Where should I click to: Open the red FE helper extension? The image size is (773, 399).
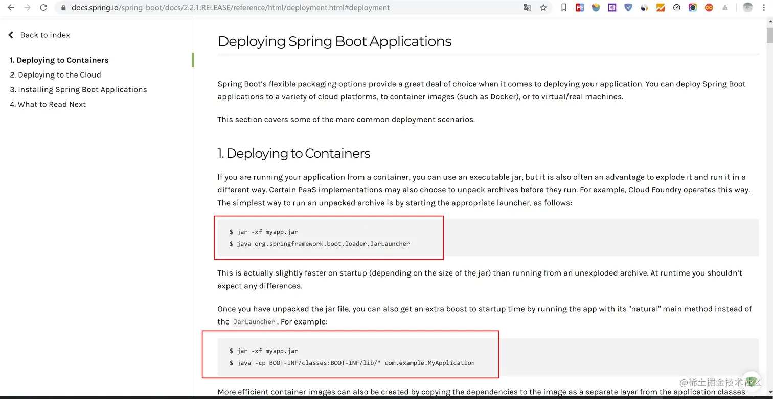pos(580,8)
